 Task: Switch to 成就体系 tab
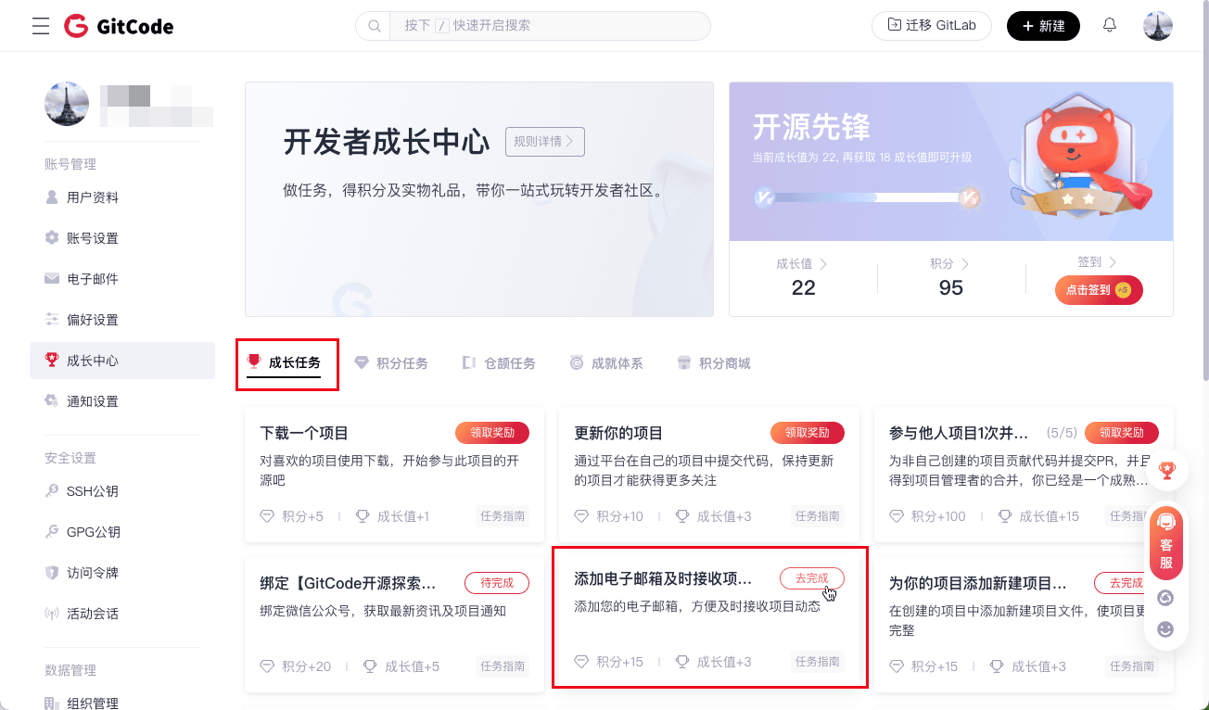(606, 363)
